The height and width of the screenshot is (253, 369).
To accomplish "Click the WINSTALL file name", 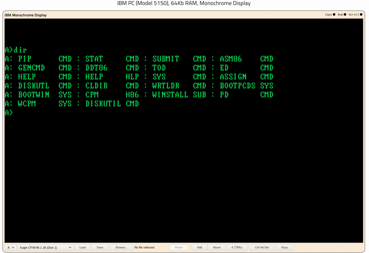I will (170, 95).
